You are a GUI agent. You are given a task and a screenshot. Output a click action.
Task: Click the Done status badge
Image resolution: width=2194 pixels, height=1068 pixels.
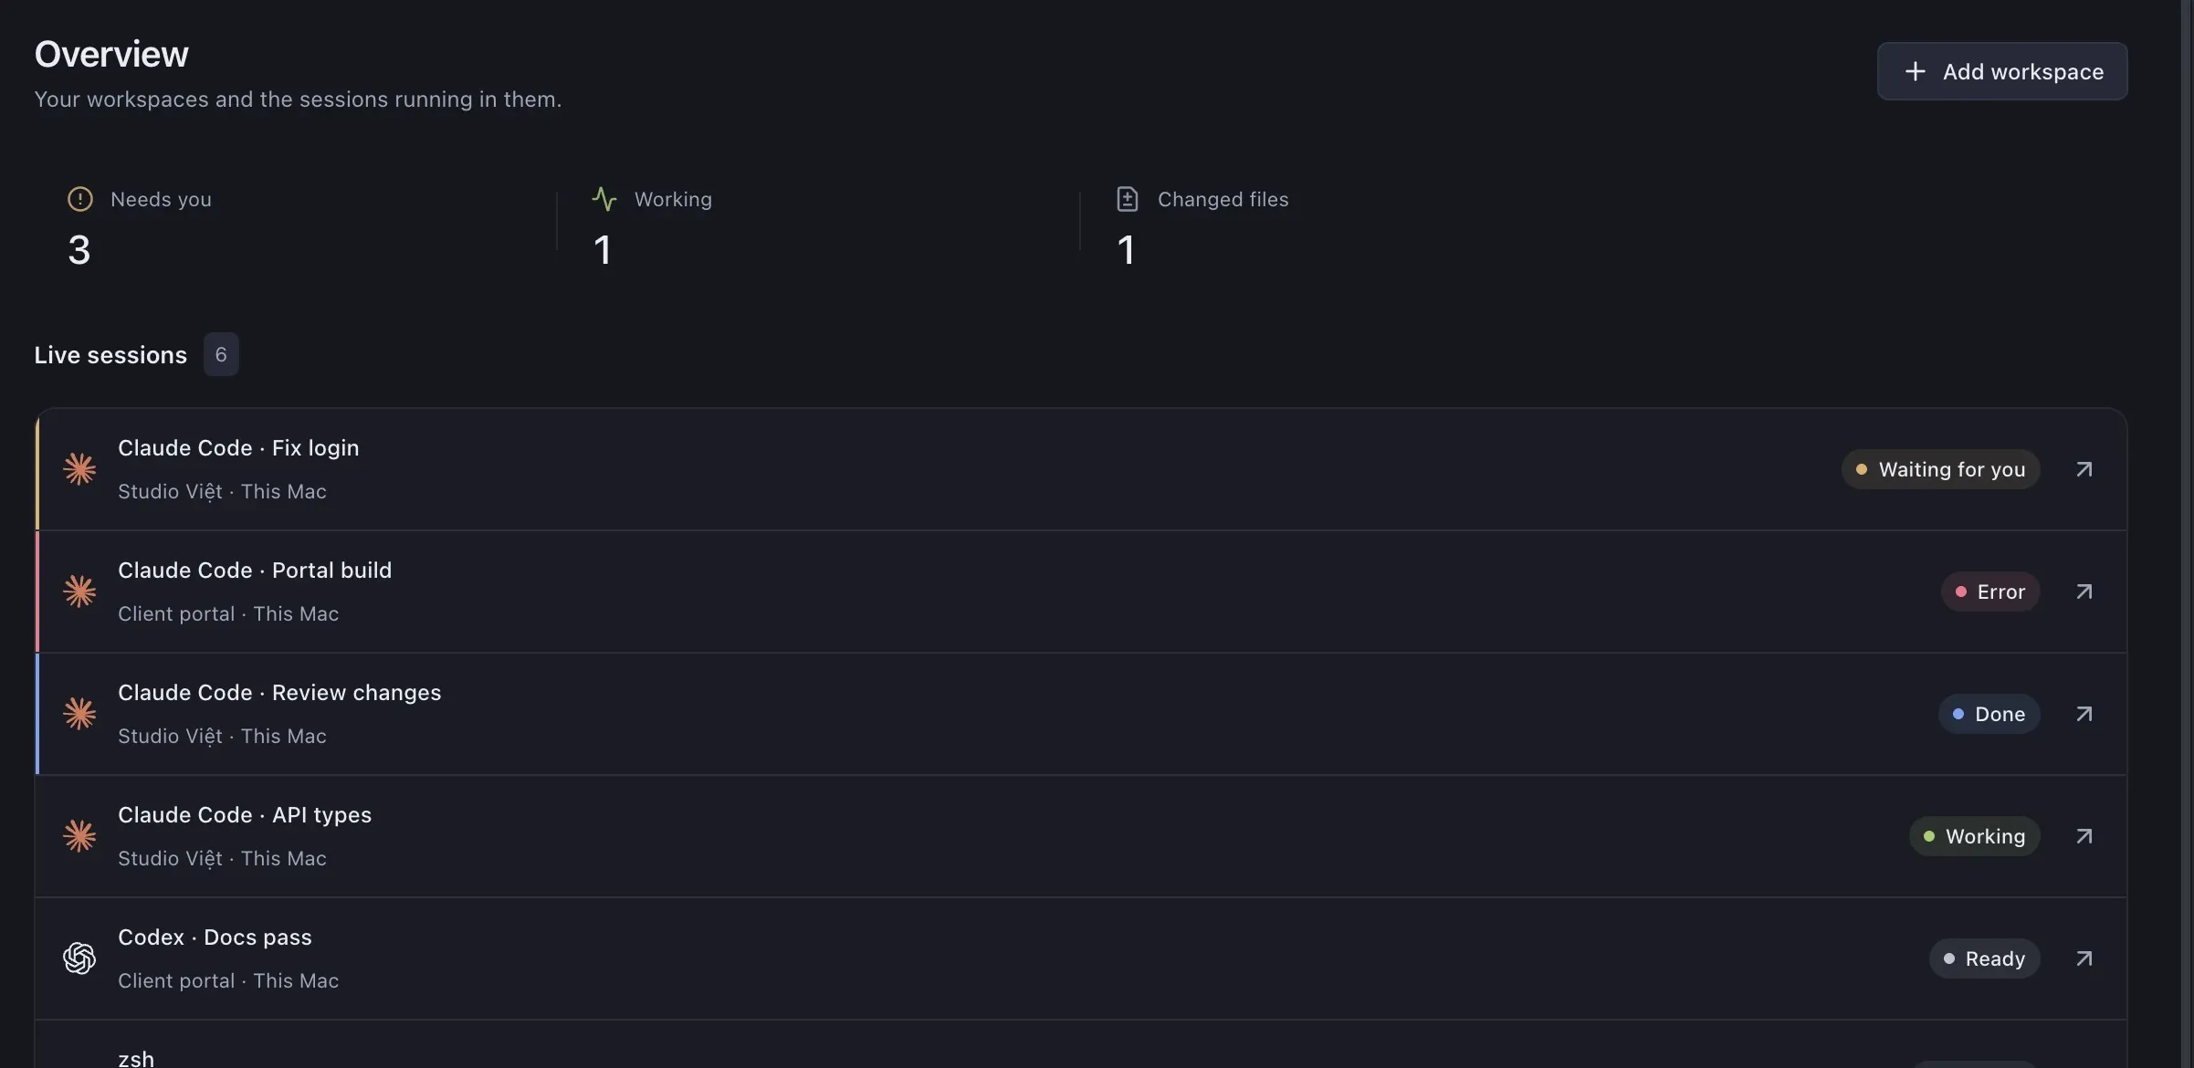pos(1989,714)
